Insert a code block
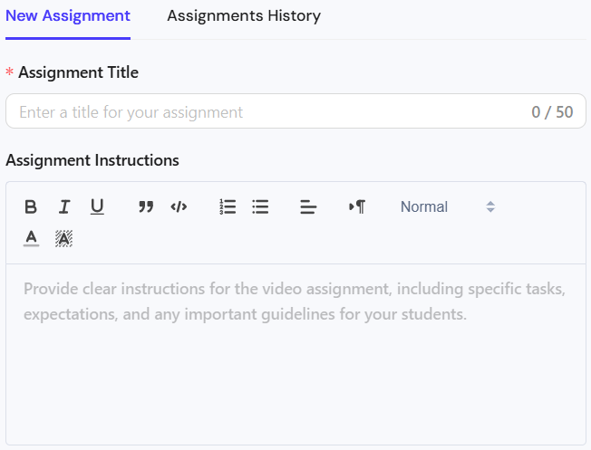The image size is (591, 450). point(179,206)
